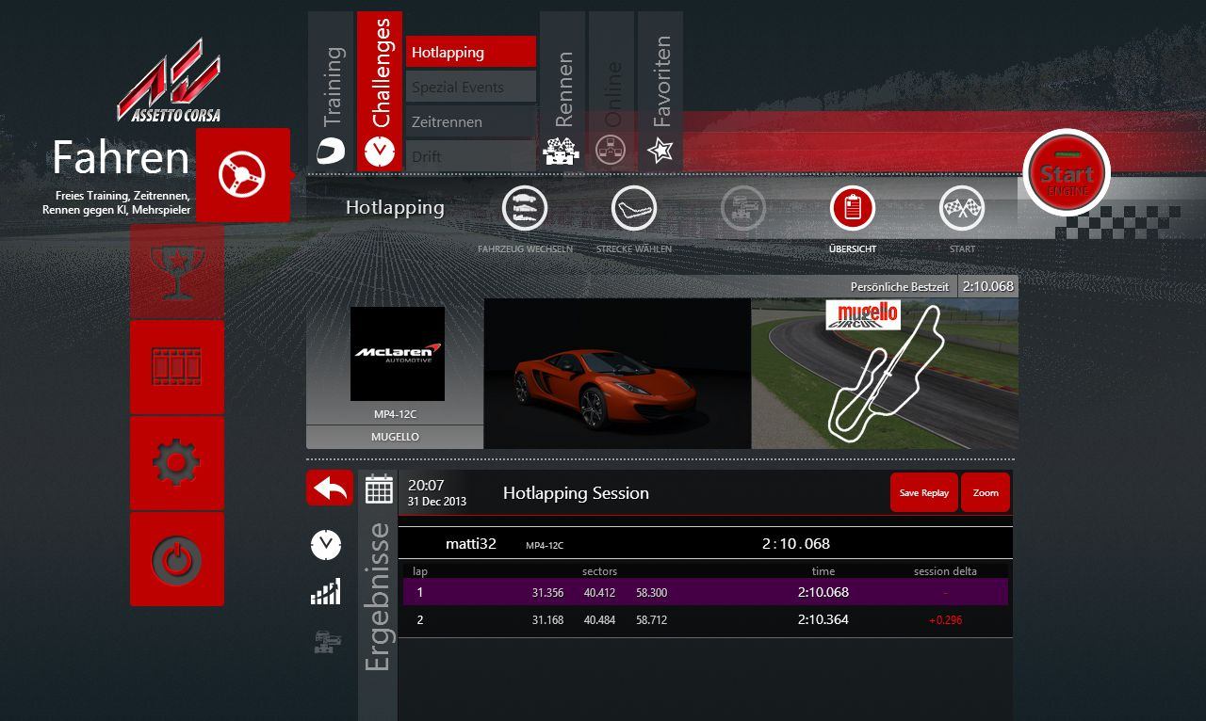1206x721 pixels.
Task: Select the dimmed cars standings icon
Action: click(x=327, y=642)
